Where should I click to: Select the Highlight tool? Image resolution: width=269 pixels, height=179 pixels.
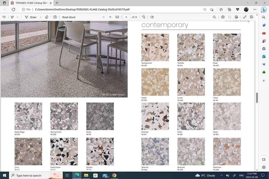click(x=12, y=17)
